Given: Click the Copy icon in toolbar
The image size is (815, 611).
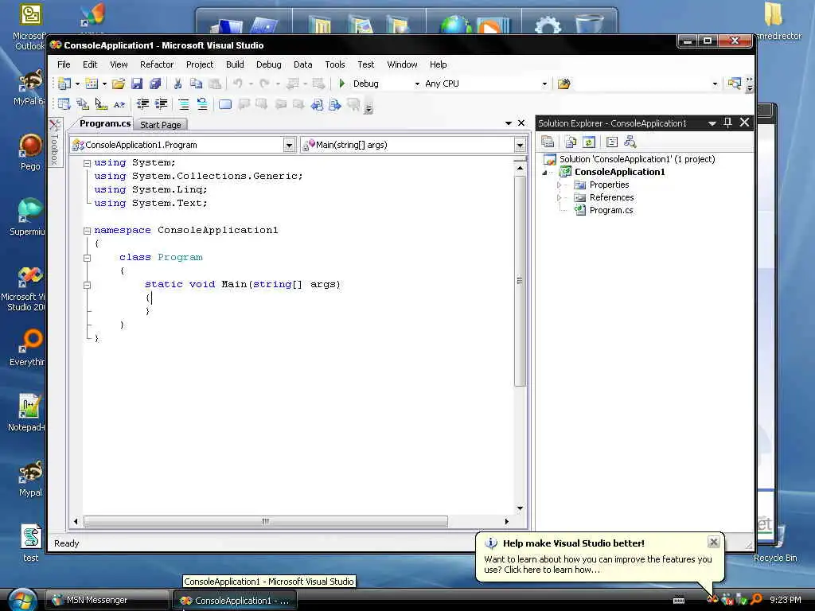Looking at the screenshot, I should pos(196,84).
